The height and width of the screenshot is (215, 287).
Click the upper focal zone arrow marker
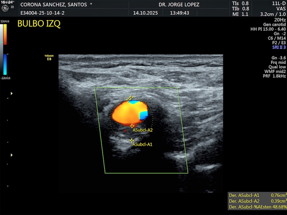click(x=12, y=93)
